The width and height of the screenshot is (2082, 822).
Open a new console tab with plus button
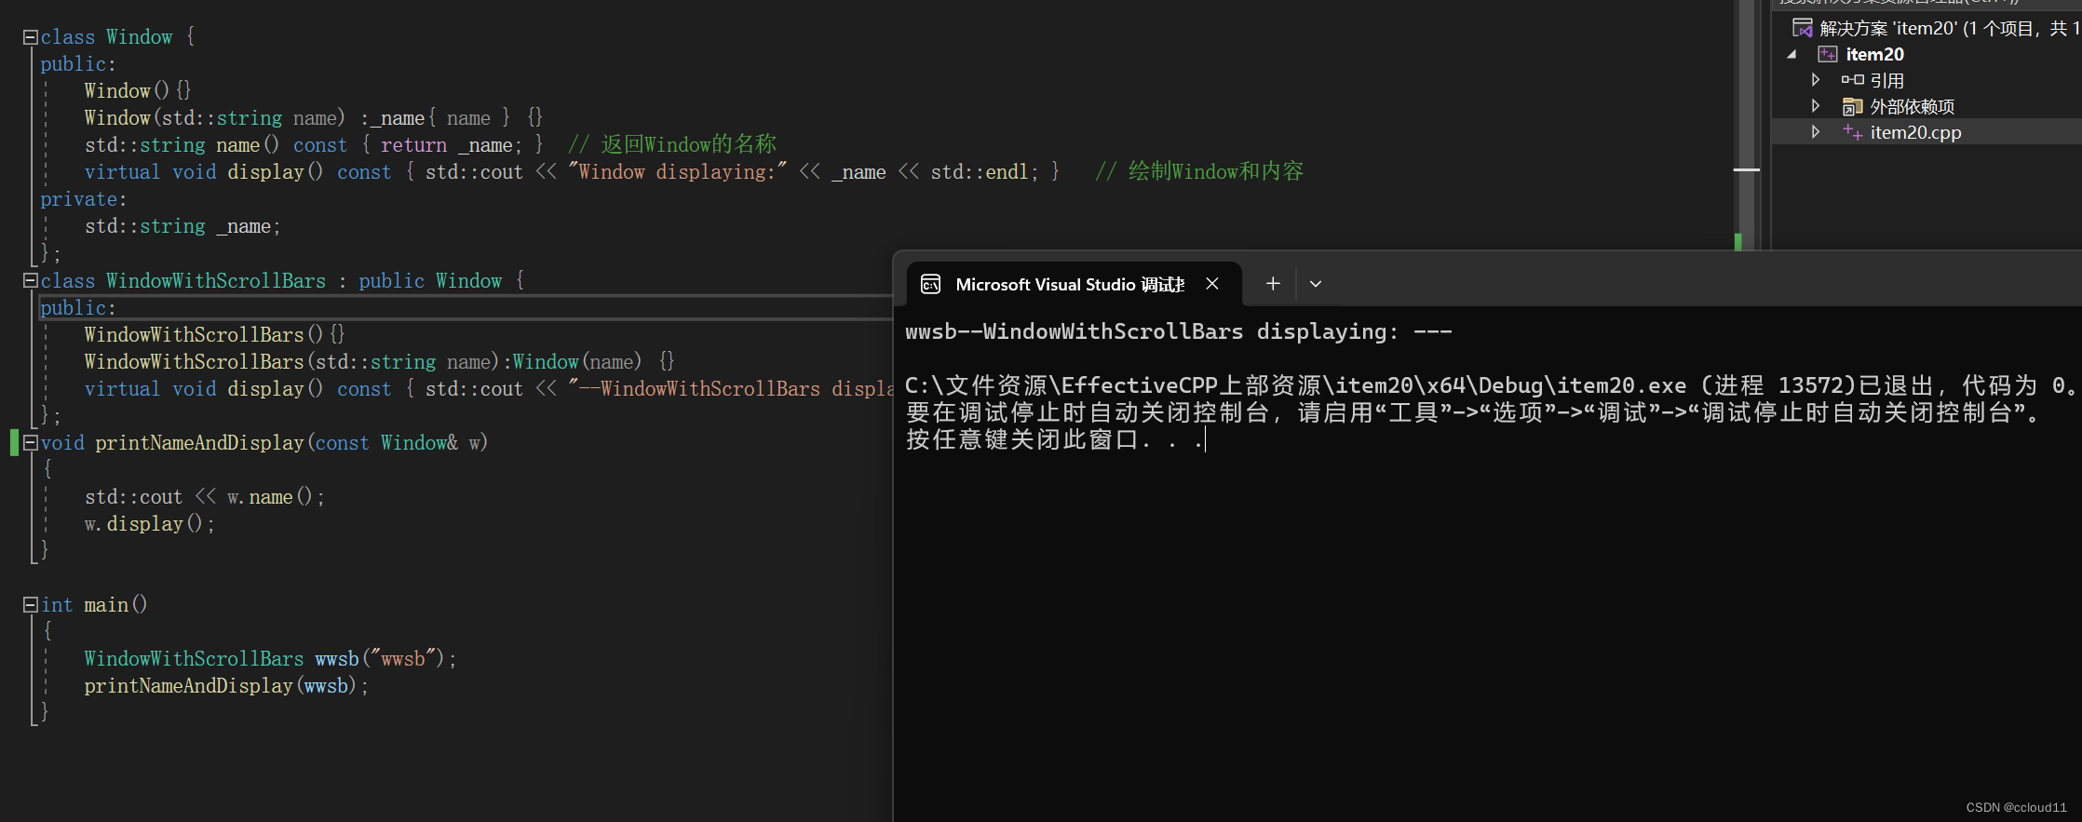pyautogui.click(x=1273, y=284)
